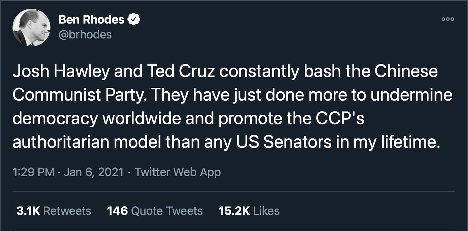View the 15.2K Likes list
The image size is (468, 231).
point(249,211)
